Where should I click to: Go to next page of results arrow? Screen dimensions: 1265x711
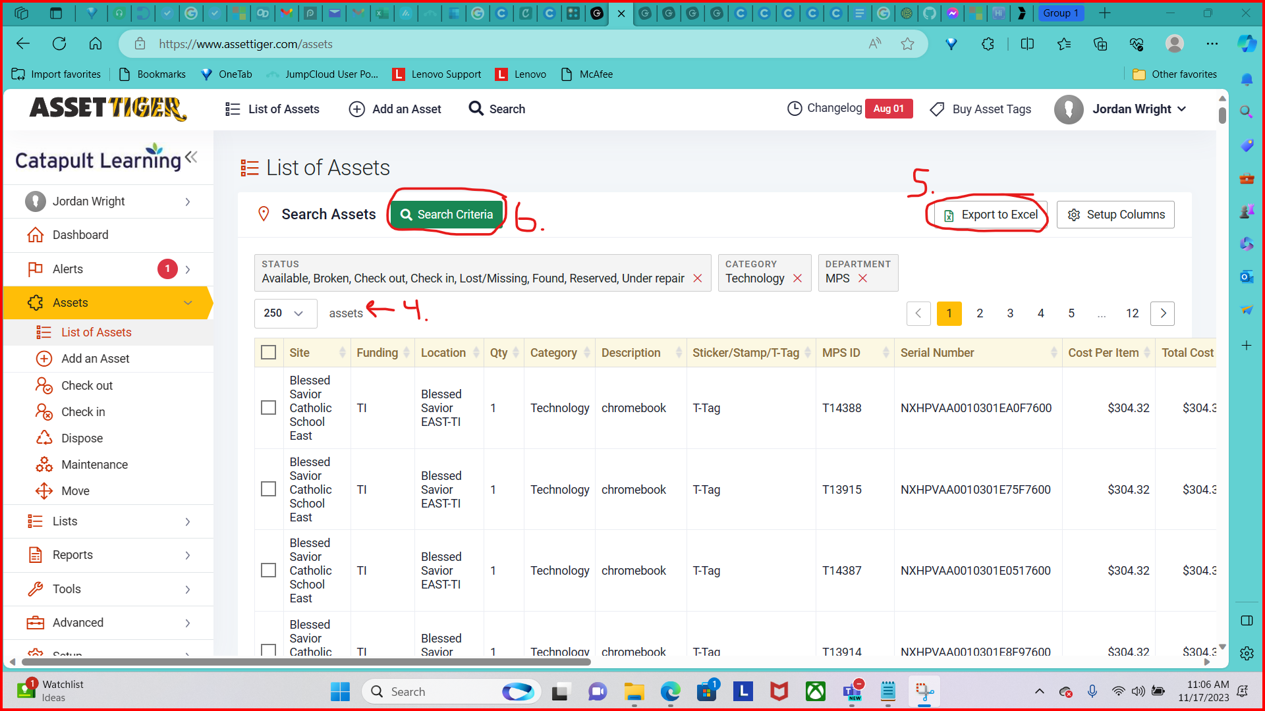(1163, 313)
